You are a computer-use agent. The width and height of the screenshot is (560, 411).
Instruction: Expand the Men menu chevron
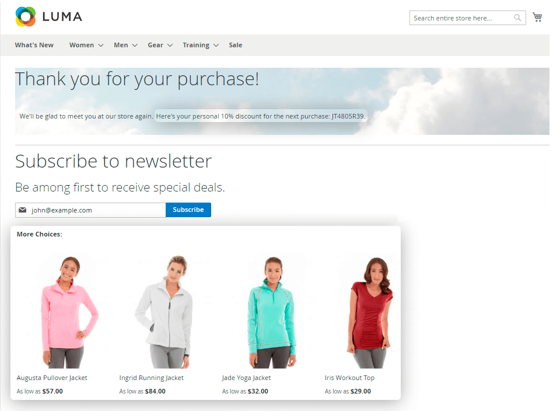pyautogui.click(x=135, y=46)
